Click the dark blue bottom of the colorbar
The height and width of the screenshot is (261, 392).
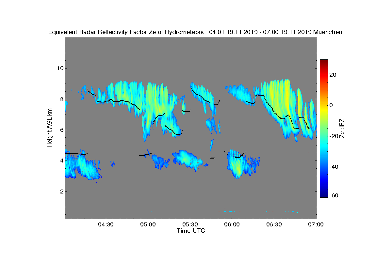324,195
